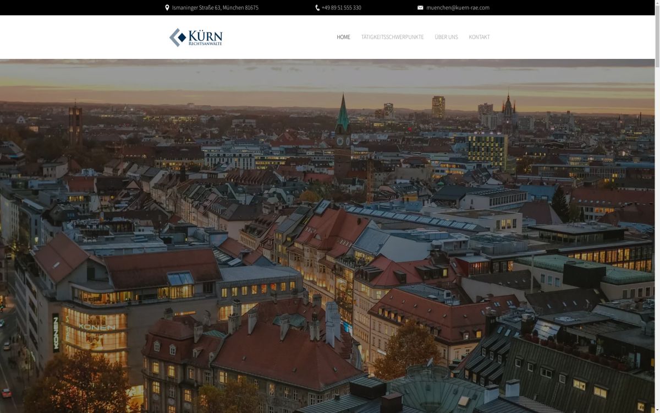Viewport: 660px width, 413px height.
Task: Click the Kürn Rechtsanwälte wordmark
Action: pyautogui.click(x=205, y=36)
